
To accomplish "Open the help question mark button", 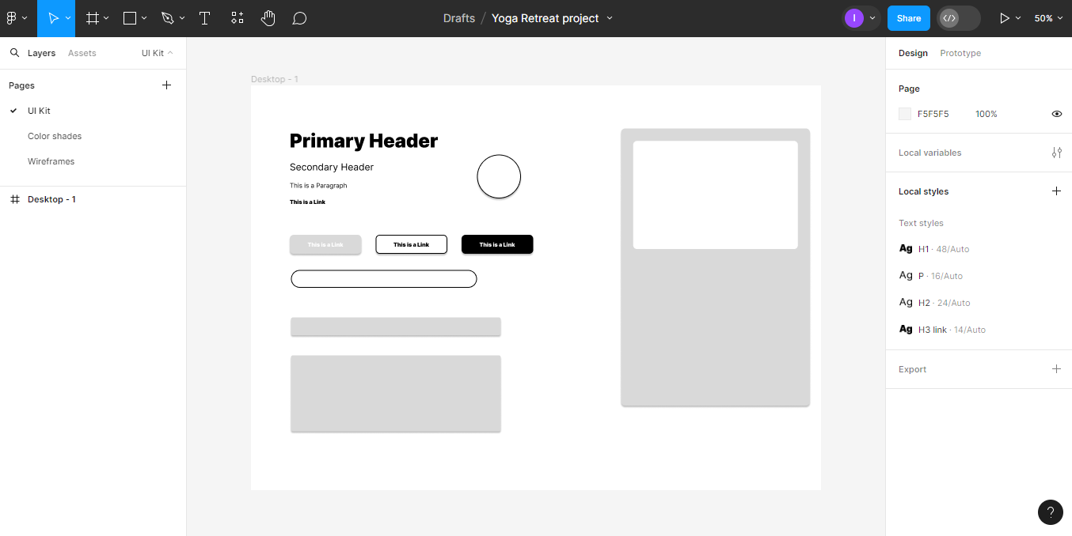I will pyautogui.click(x=1051, y=512).
